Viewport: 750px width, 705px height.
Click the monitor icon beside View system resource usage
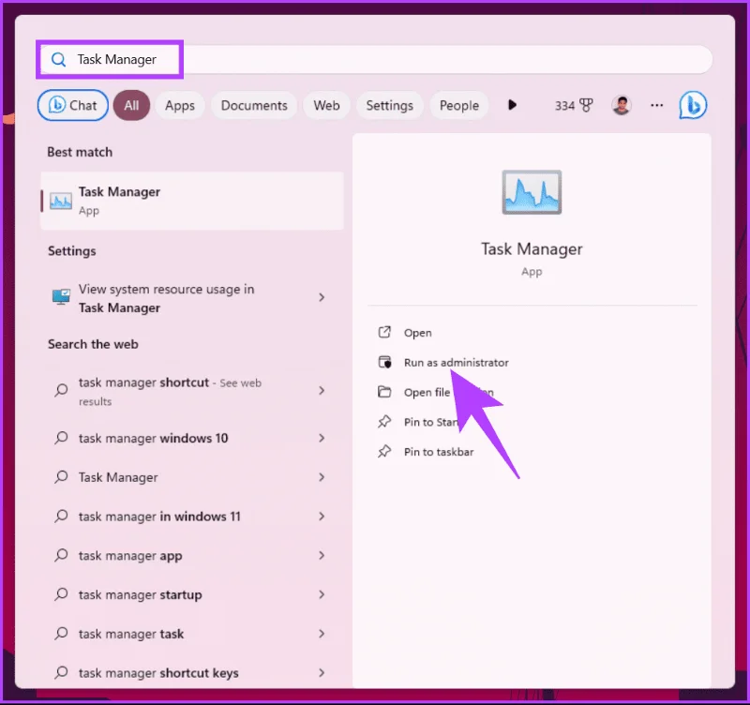point(61,297)
